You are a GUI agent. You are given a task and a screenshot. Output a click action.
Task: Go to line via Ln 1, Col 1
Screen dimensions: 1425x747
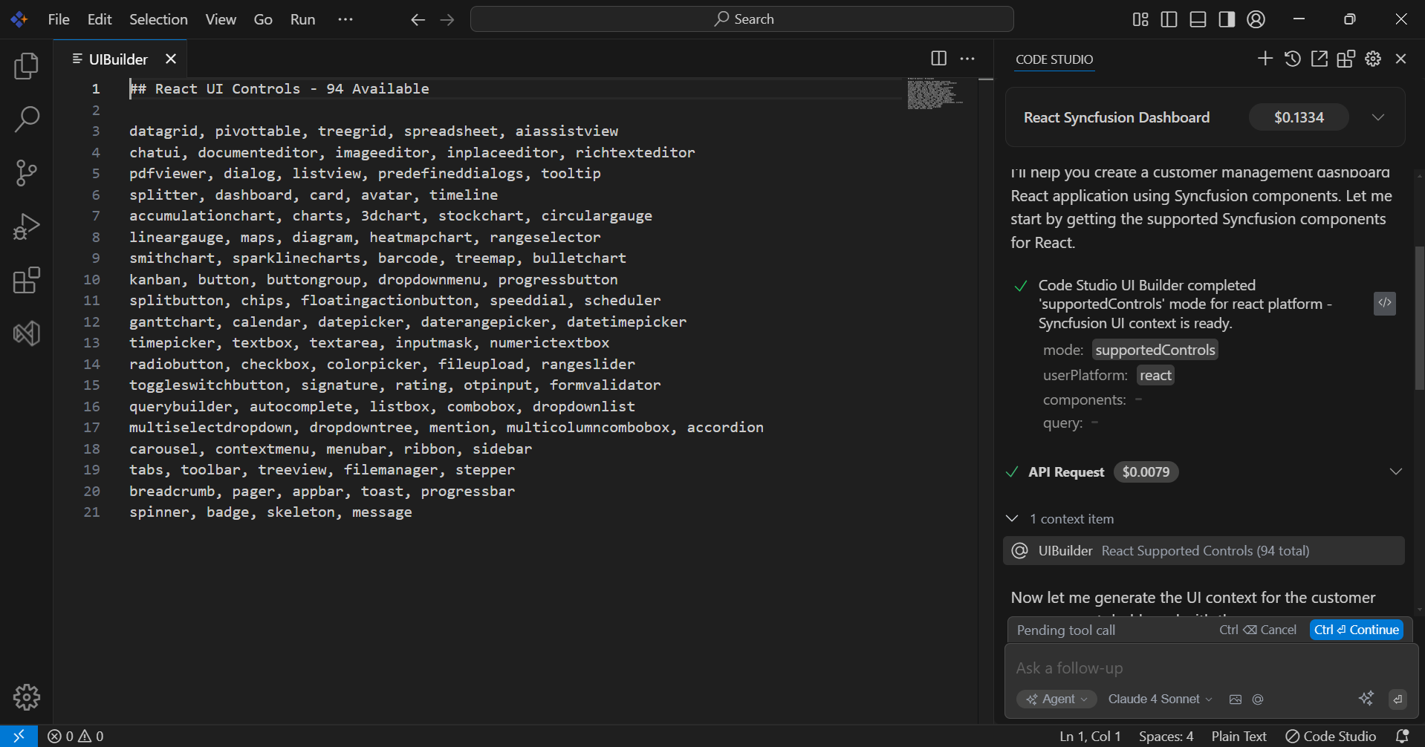[x=1090, y=736]
